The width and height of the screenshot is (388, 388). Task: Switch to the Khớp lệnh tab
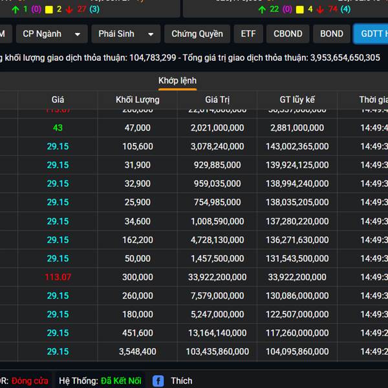click(177, 80)
